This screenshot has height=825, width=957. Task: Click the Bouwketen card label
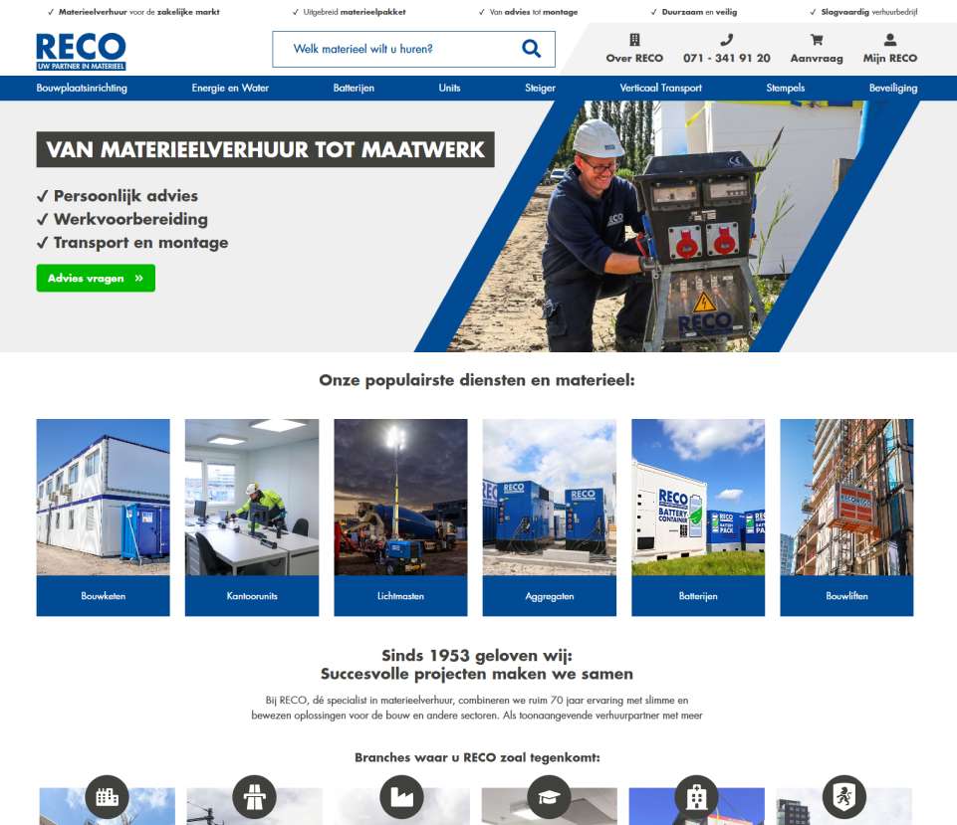[104, 596]
